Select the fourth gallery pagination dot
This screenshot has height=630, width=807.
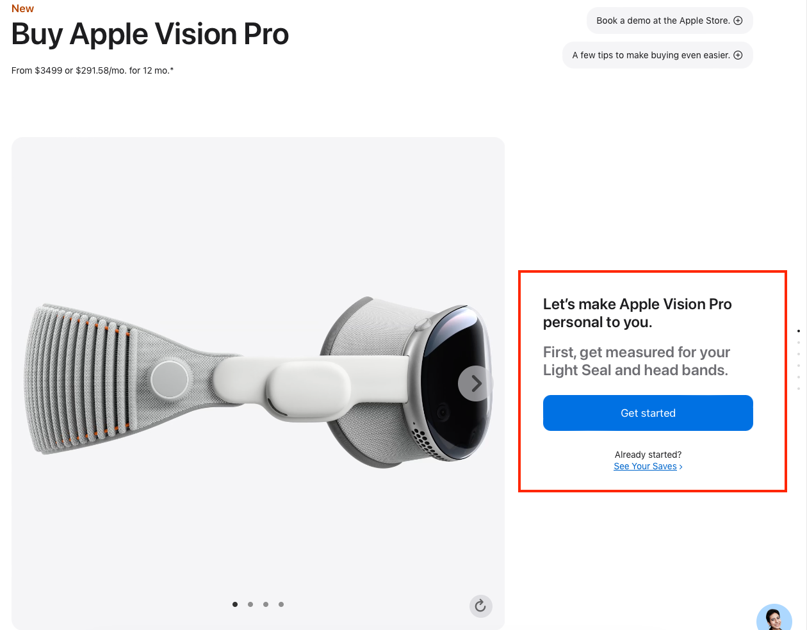tap(281, 604)
